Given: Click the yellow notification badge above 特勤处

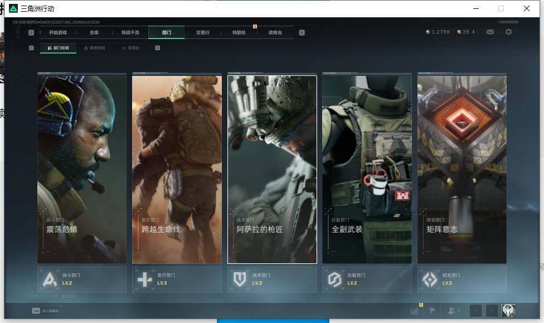Looking at the screenshot, I should [255, 26].
